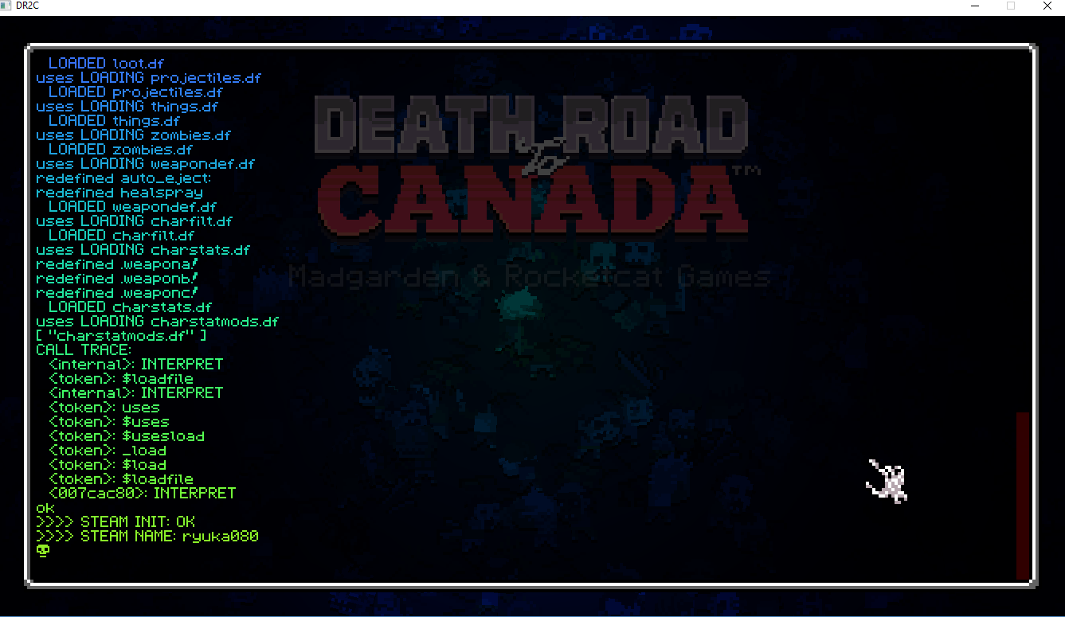The width and height of the screenshot is (1065, 617).
Task: Click the ">>>> STEAM INIT: OK" line
Action: coord(116,522)
